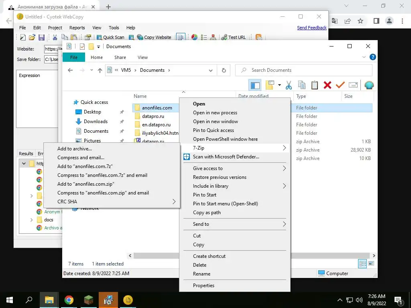Open Downloads in Quick access
Viewport: 411px width, 308px height.
[96, 122]
